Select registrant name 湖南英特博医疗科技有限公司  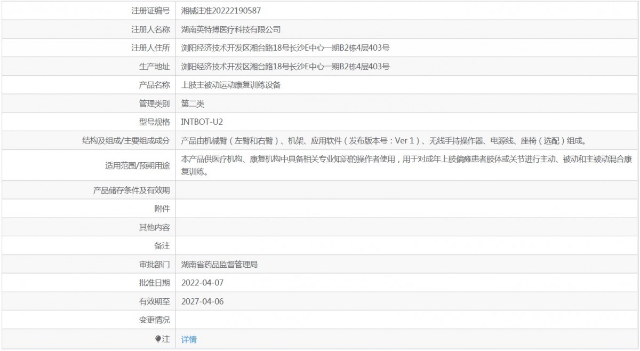(x=231, y=29)
